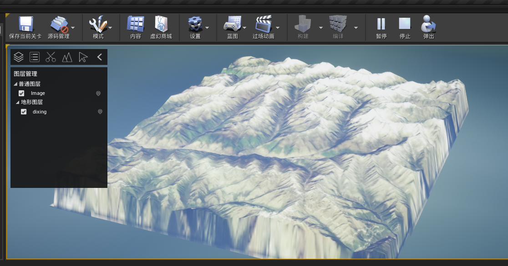Expand Cinematics (过场动画) dropdown arrow

[278, 28]
